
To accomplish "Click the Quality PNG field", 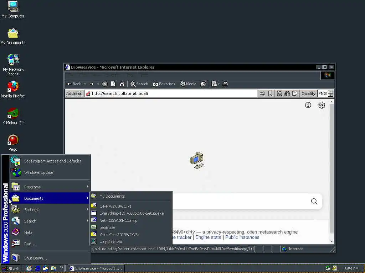I will [322, 93].
